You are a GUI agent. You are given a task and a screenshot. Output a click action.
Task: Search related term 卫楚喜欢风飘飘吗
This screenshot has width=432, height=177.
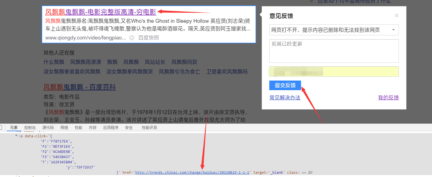coord(227,72)
